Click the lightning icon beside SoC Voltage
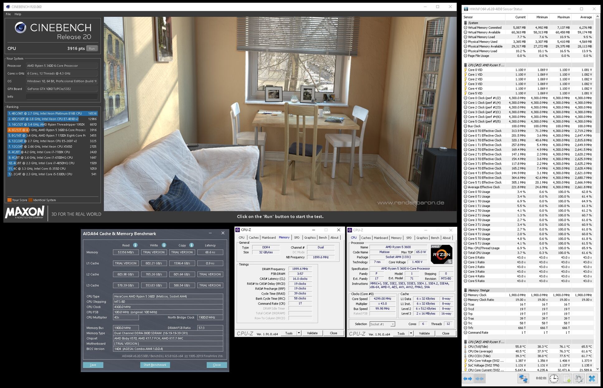Viewport: 603px width, 388px height. (x=465, y=365)
